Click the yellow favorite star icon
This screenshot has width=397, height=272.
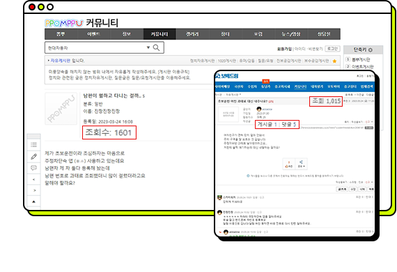tap(334, 61)
